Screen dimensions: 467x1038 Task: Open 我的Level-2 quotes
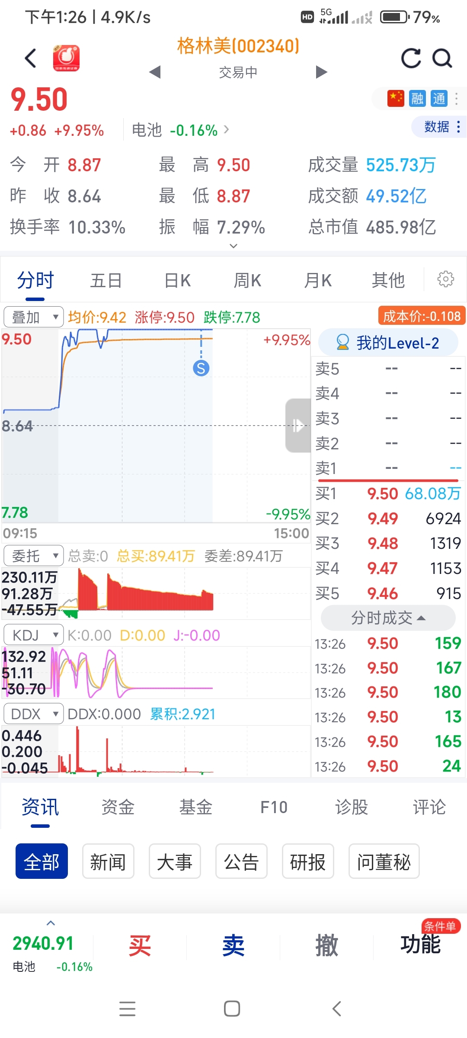coord(388,343)
